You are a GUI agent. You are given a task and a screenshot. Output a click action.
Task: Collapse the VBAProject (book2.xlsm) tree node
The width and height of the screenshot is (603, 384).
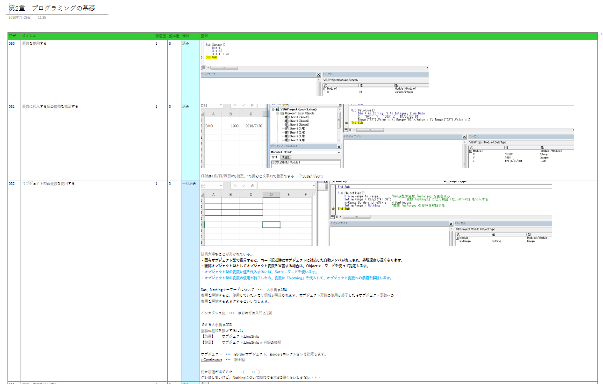tap(272, 109)
